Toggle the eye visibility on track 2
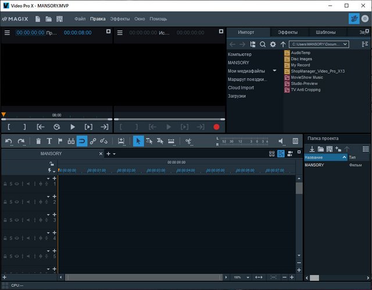Viewport: 372px width, 290px height. (17, 202)
